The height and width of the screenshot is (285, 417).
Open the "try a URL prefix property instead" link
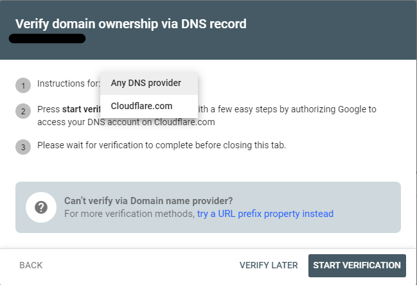tap(265, 214)
